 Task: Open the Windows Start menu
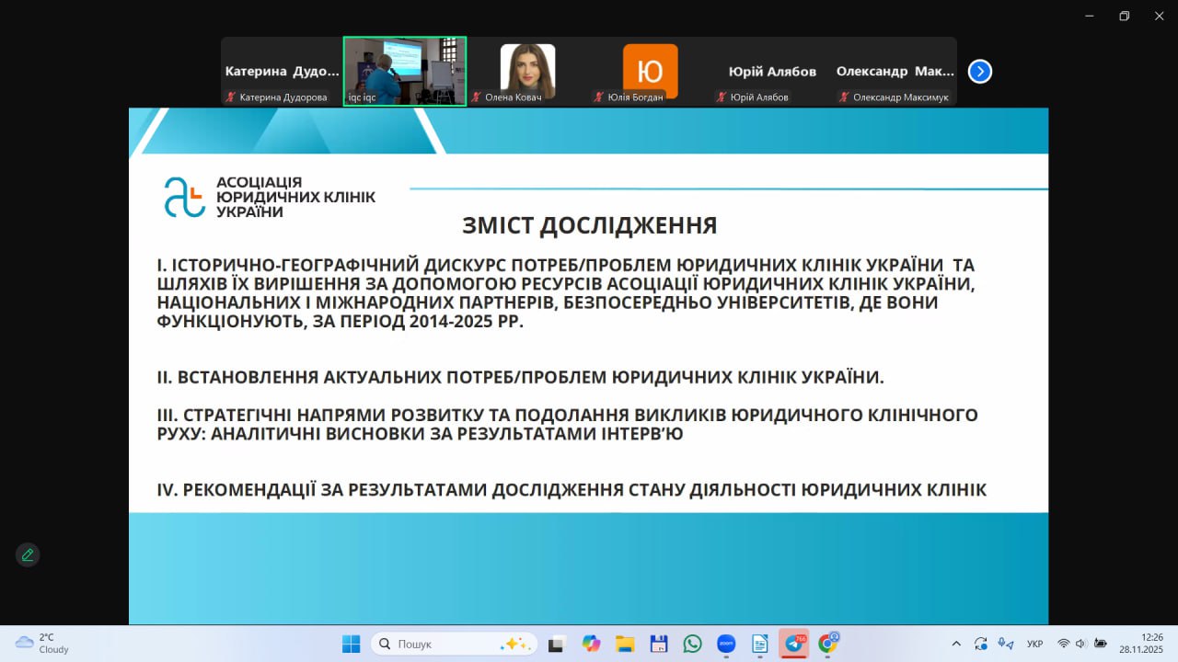tap(352, 644)
